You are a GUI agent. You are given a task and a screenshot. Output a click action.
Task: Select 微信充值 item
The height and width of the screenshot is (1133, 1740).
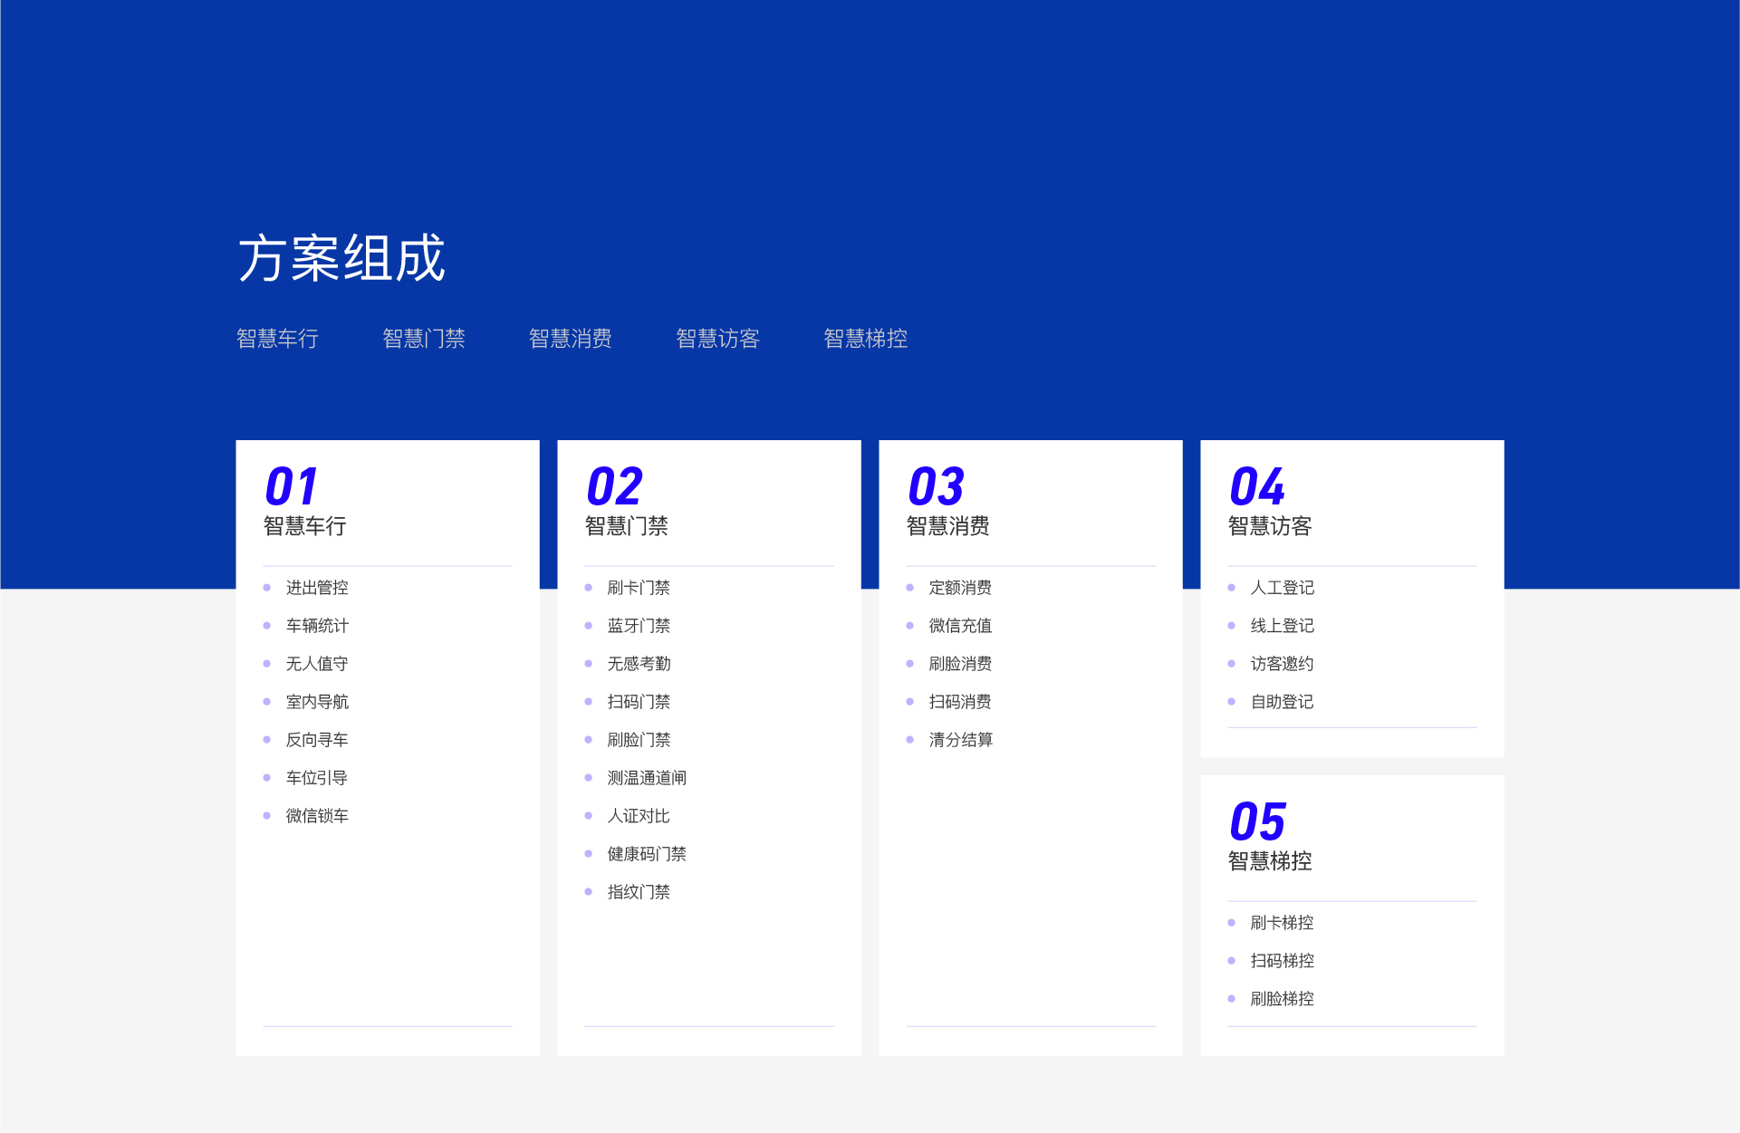960,626
